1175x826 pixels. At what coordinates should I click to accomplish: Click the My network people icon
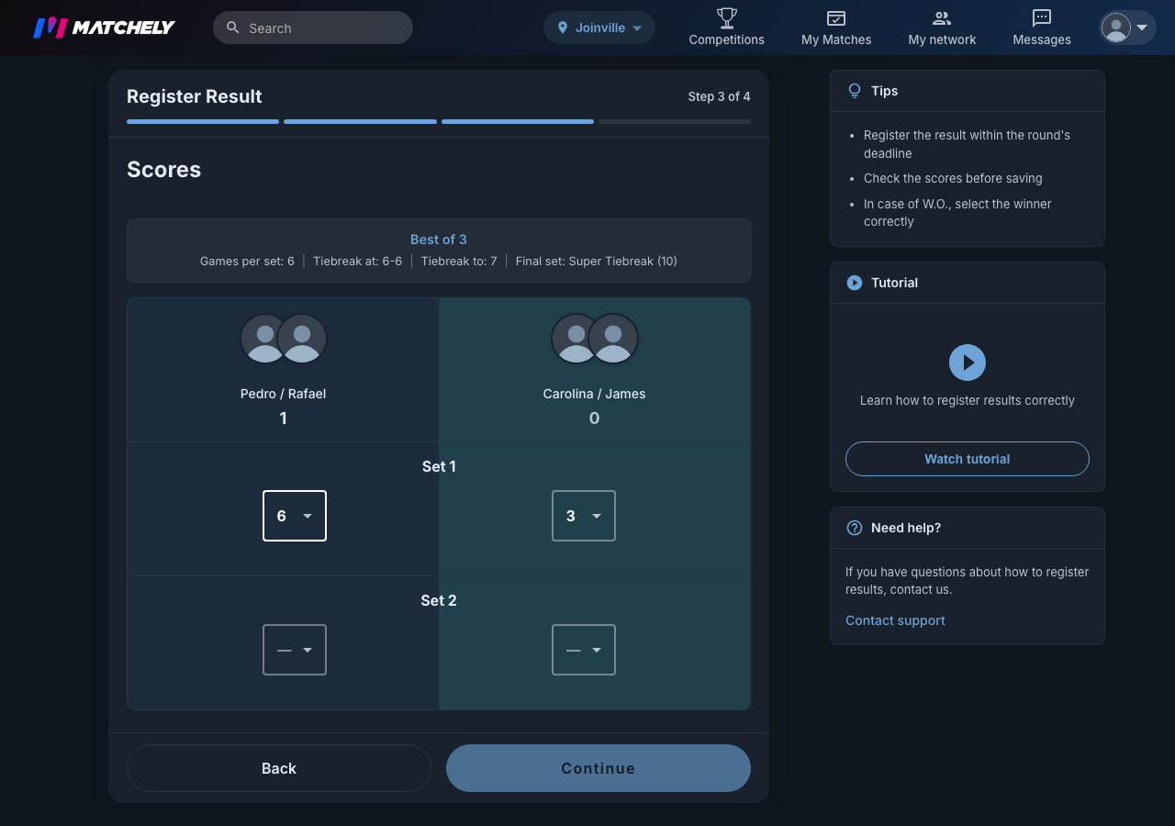point(942,17)
